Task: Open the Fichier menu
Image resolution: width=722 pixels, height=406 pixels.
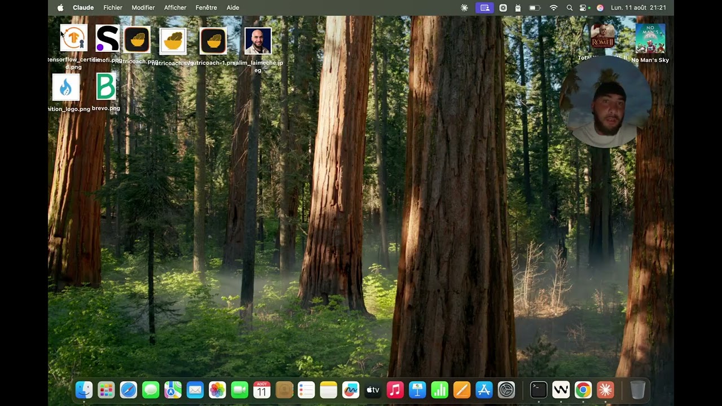Action: click(113, 8)
